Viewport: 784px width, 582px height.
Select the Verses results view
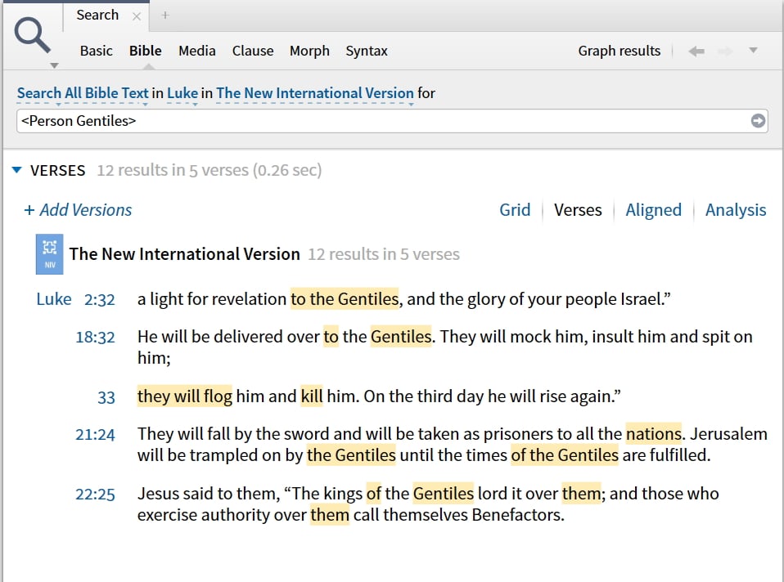[x=578, y=210]
